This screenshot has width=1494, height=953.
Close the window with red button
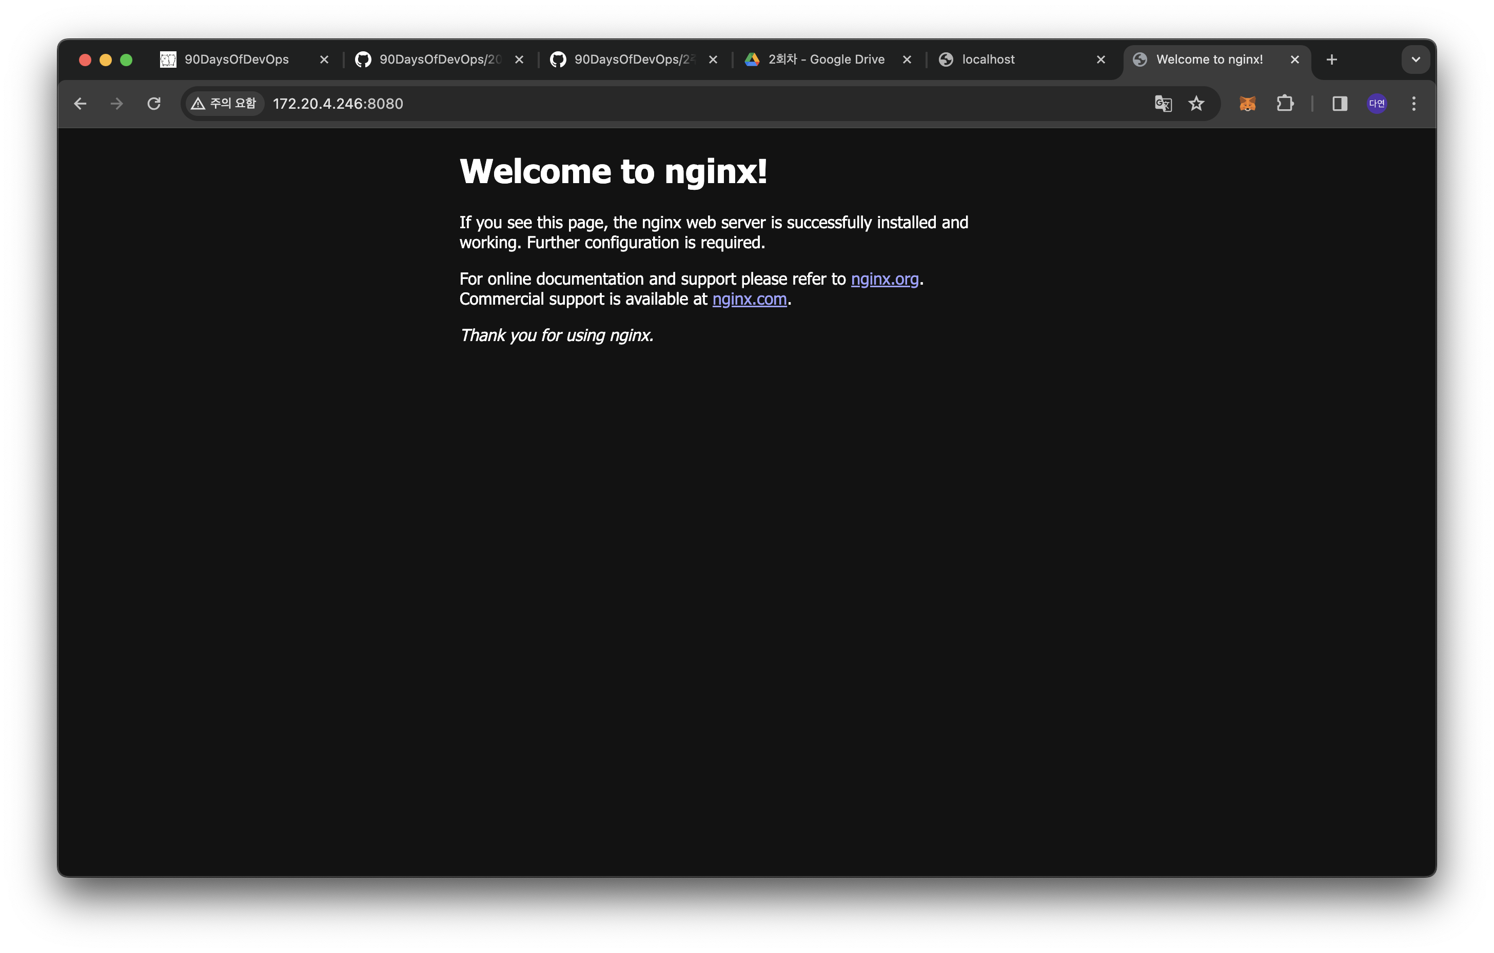pyautogui.click(x=86, y=59)
